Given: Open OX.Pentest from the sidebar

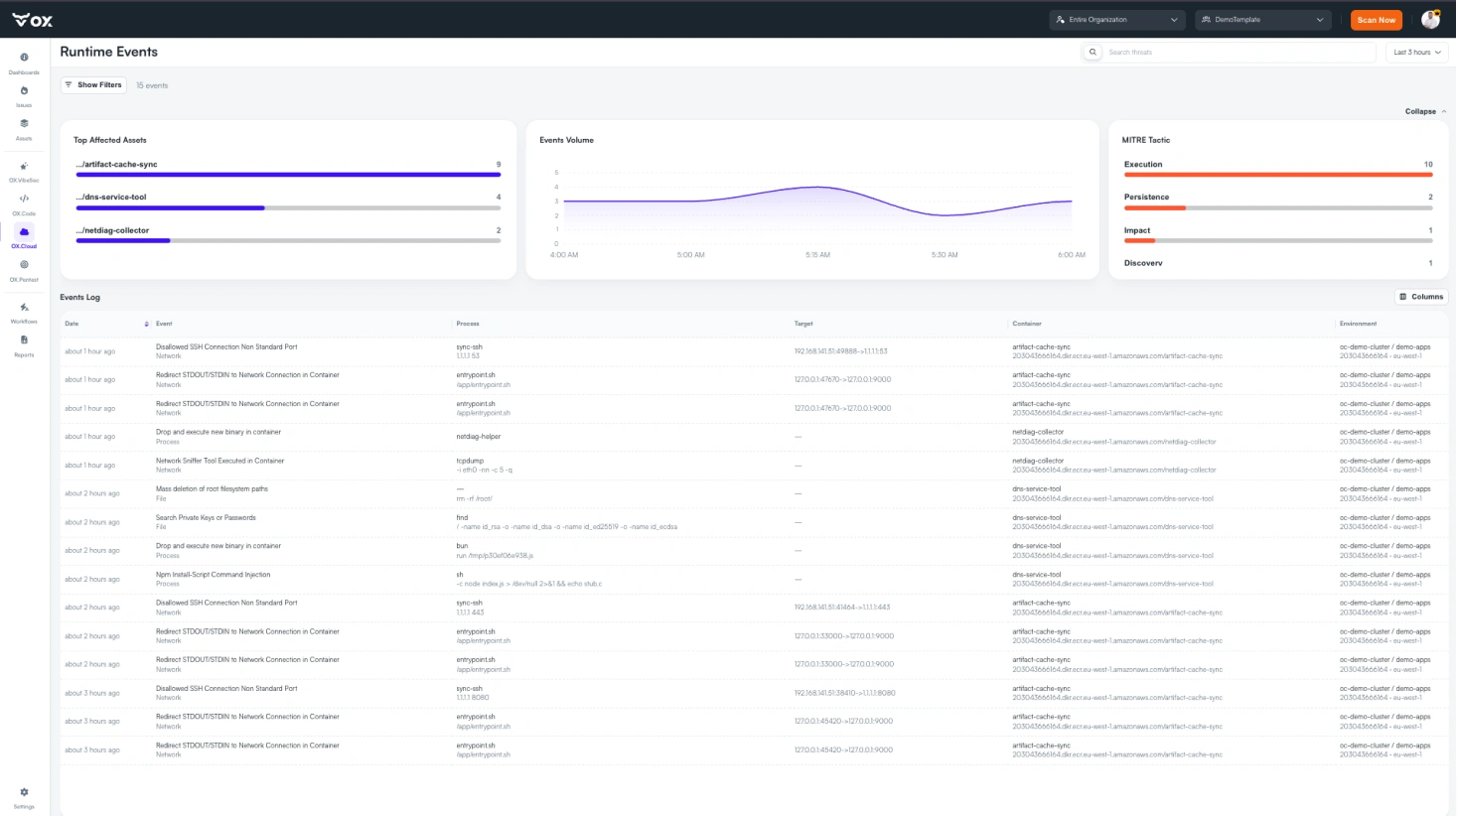Looking at the screenshot, I should (x=24, y=270).
